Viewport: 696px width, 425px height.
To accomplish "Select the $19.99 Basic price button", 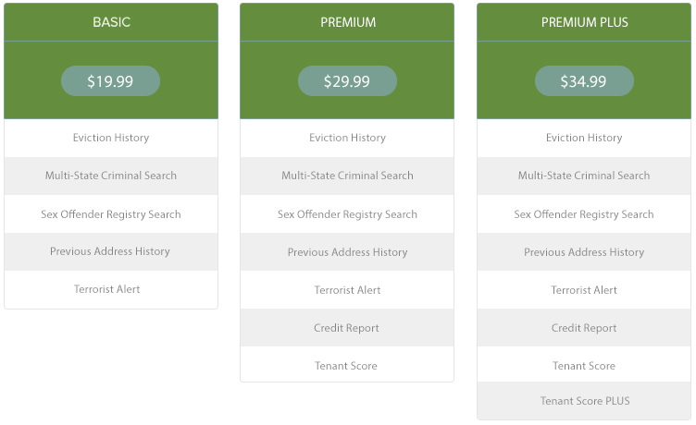I will [x=110, y=81].
